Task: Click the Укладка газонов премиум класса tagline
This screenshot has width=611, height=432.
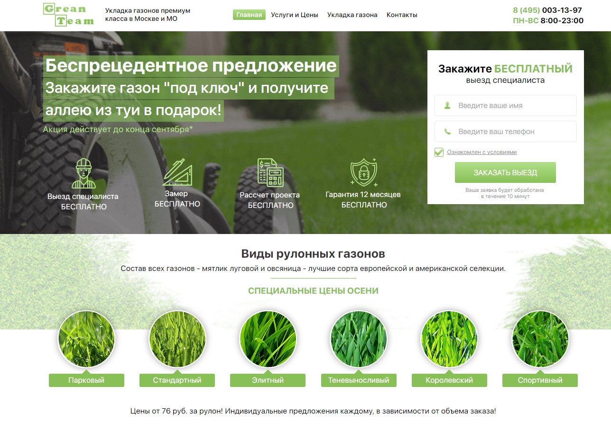Action: tap(148, 15)
